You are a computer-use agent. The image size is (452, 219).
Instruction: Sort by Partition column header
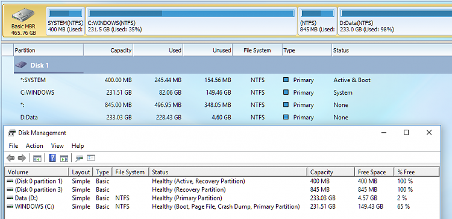tap(48, 50)
